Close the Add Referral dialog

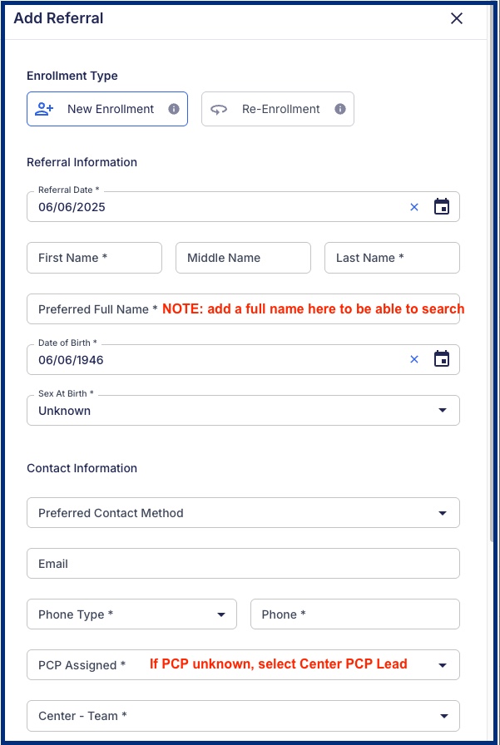pos(456,18)
